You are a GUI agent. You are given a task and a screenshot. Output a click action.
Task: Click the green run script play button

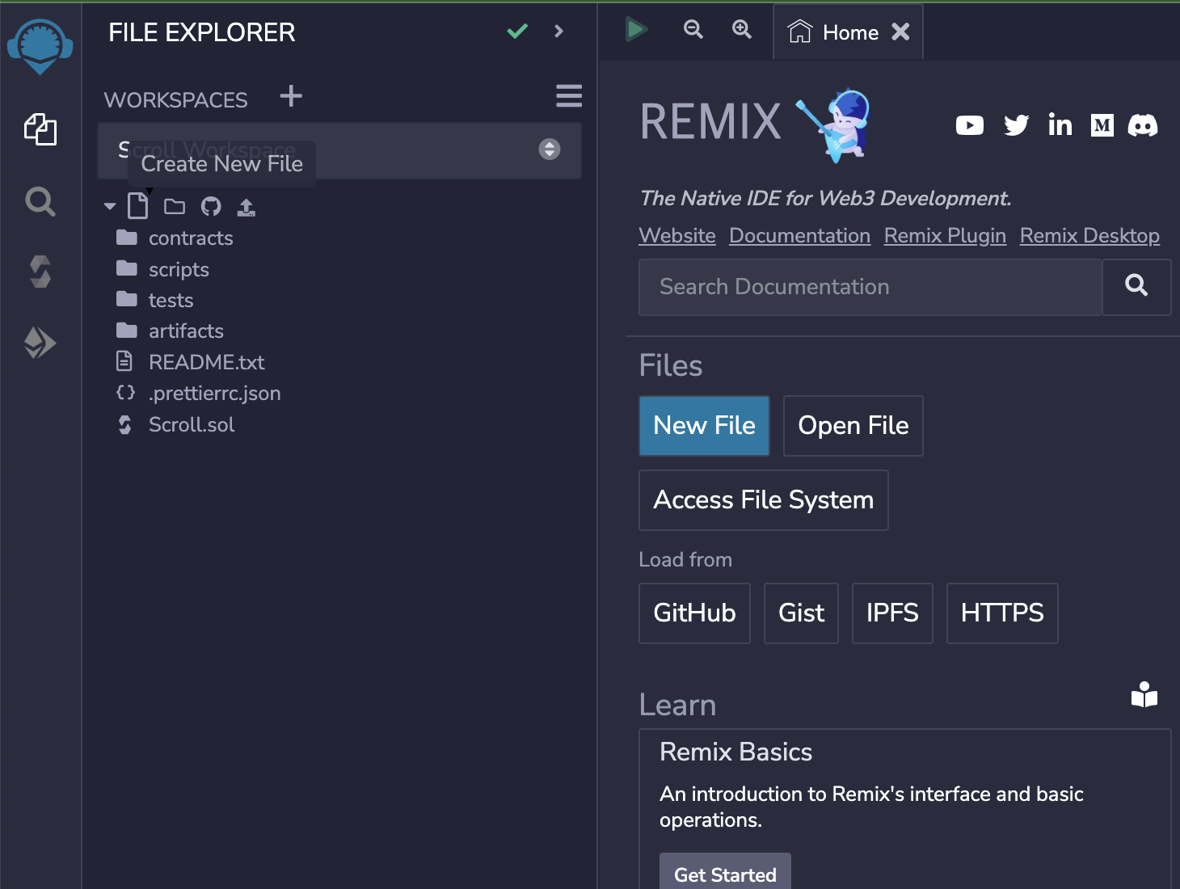(636, 31)
